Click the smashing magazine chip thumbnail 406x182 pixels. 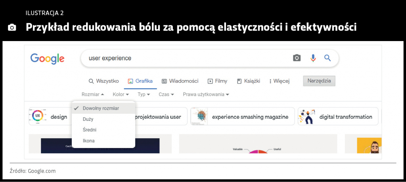point(199,116)
